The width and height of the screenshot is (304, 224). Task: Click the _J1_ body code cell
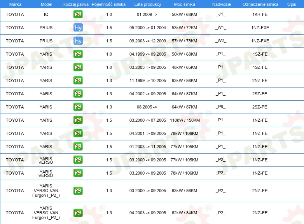coord(221,14)
